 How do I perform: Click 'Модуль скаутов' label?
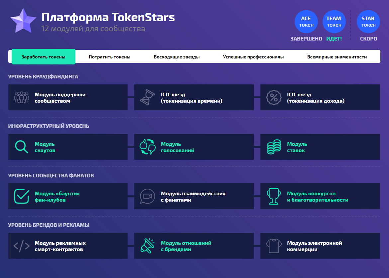coord(45,147)
